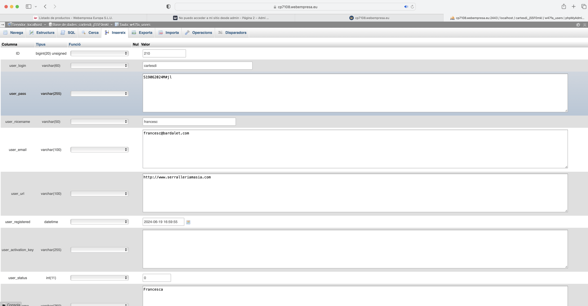Click the Funció column header link
The image size is (588, 306).
75,44
